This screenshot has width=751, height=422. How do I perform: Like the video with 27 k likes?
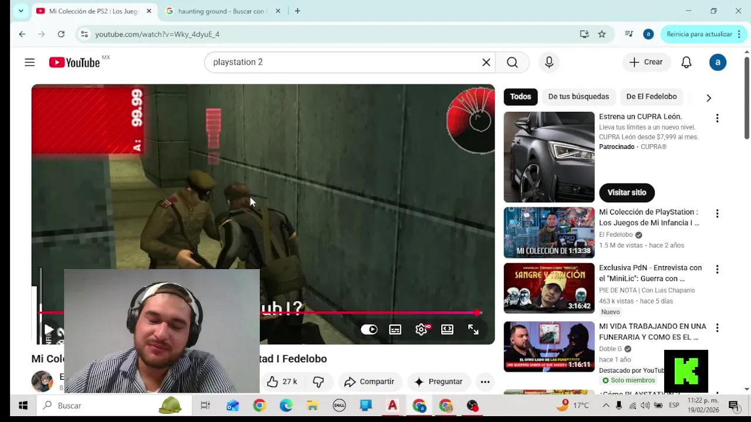[x=282, y=382]
